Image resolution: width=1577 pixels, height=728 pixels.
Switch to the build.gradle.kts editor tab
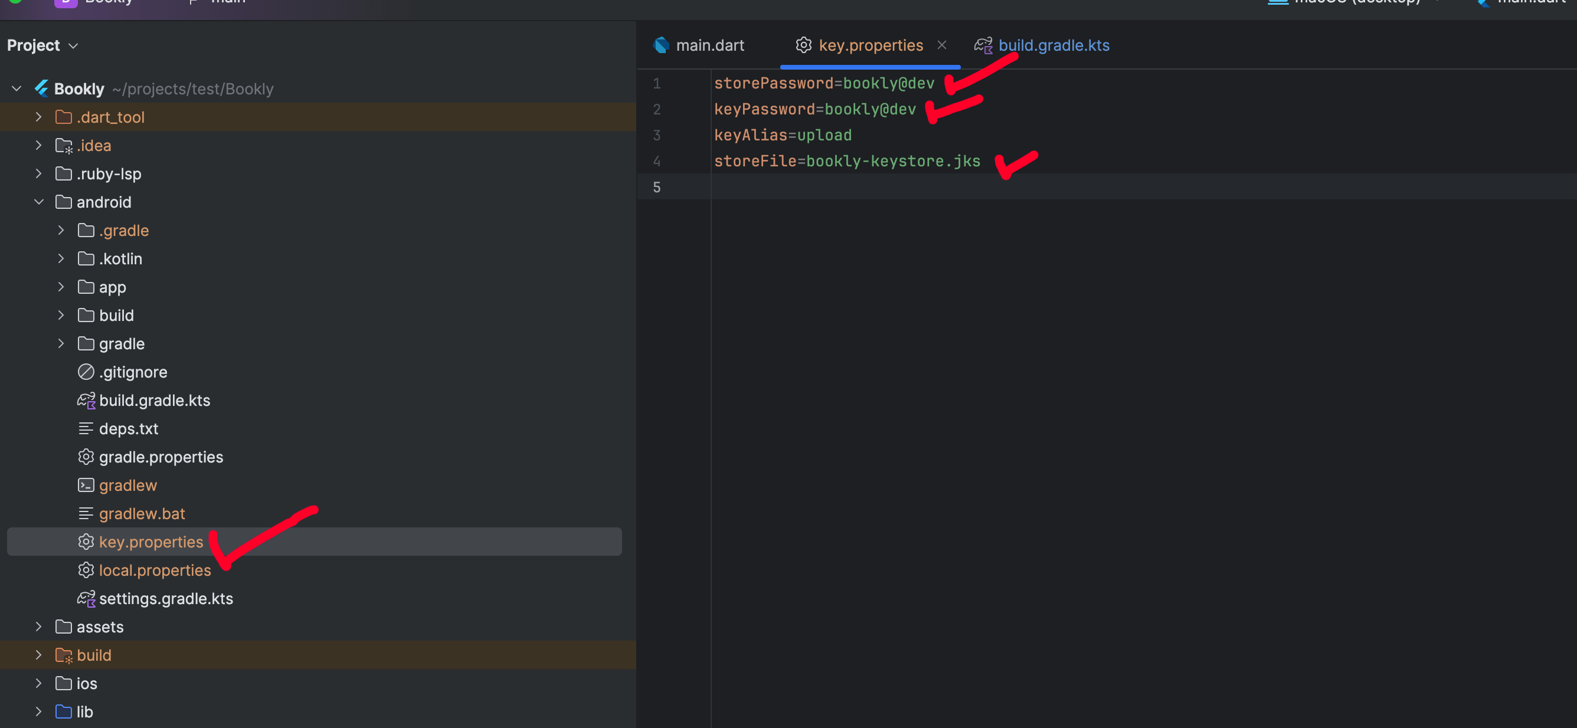click(1042, 45)
